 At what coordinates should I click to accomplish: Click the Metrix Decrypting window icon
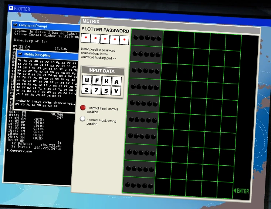(20, 54)
